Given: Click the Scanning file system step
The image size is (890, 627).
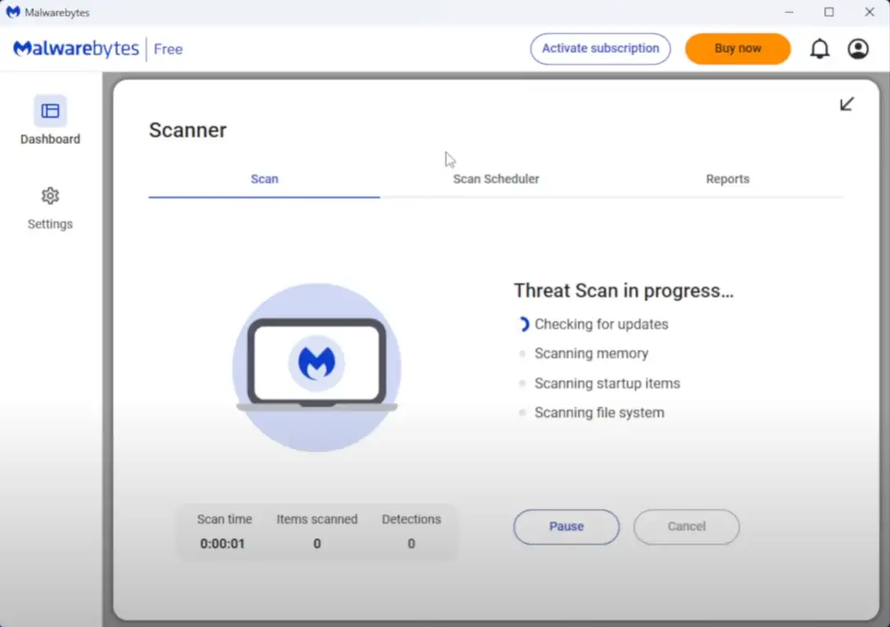Looking at the screenshot, I should click(x=599, y=413).
